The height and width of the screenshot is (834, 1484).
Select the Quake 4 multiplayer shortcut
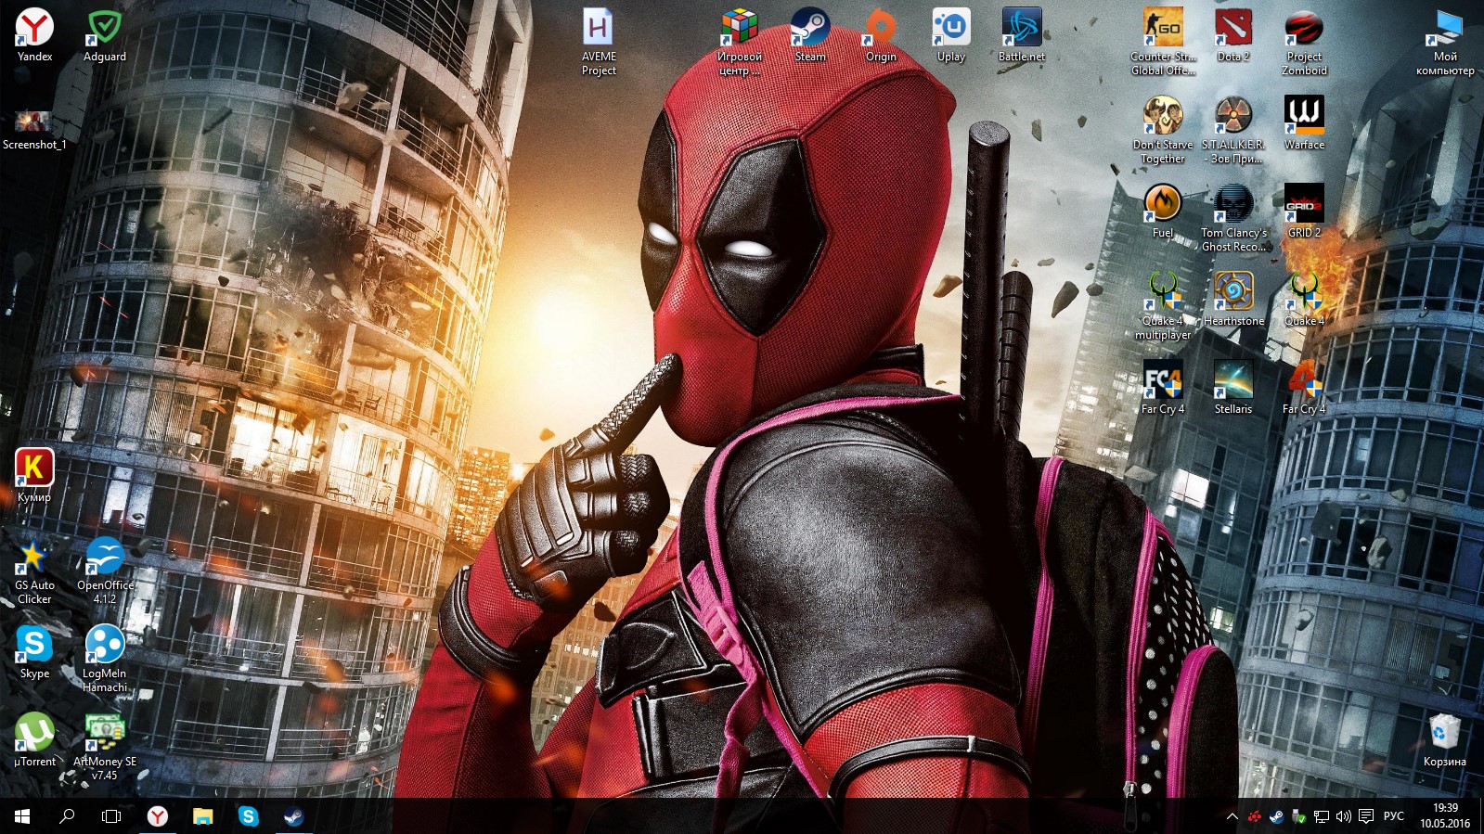(1163, 306)
